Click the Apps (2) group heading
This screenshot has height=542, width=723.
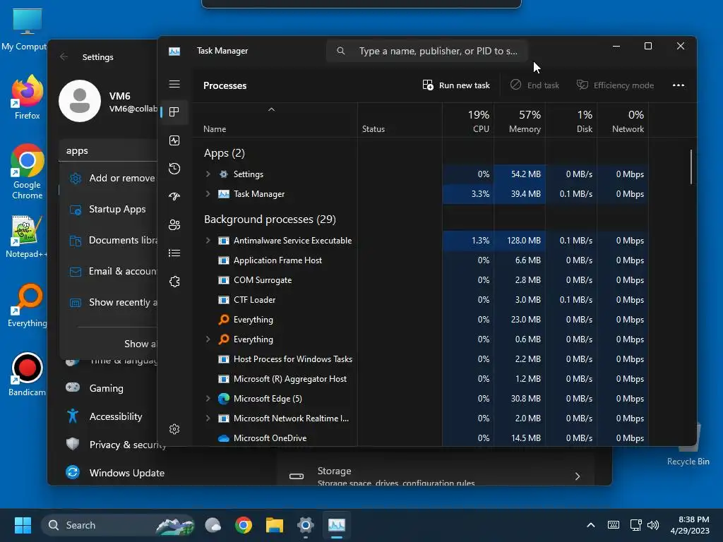[x=224, y=153]
